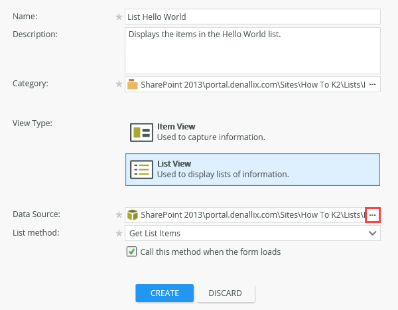The width and height of the screenshot is (398, 310).
Task: Focus the Description text area
Action: click(x=252, y=50)
